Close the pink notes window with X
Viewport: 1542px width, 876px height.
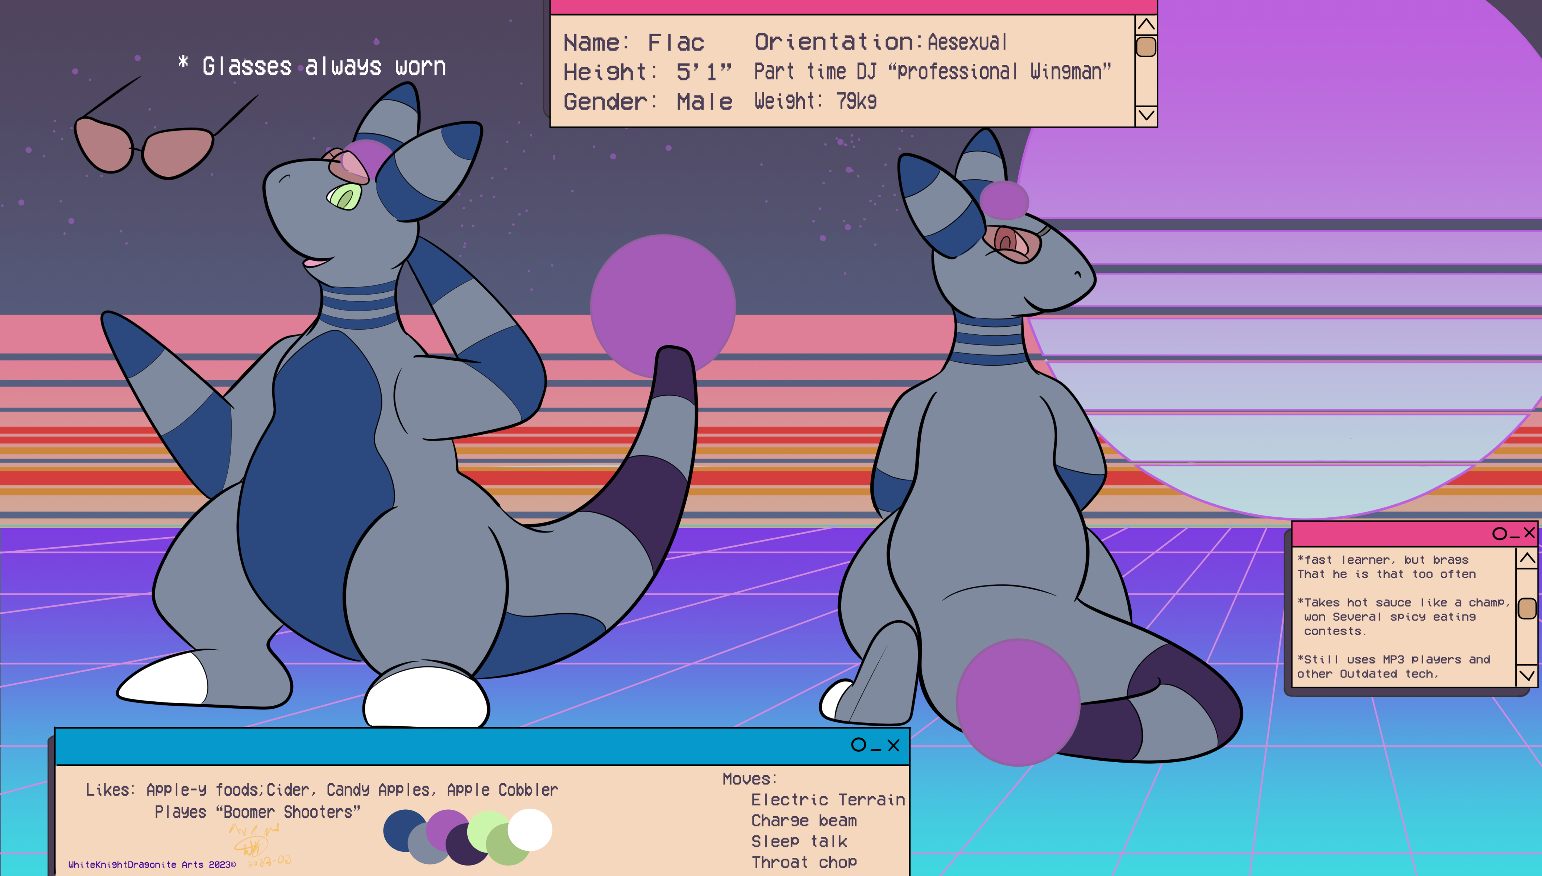click(1529, 533)
